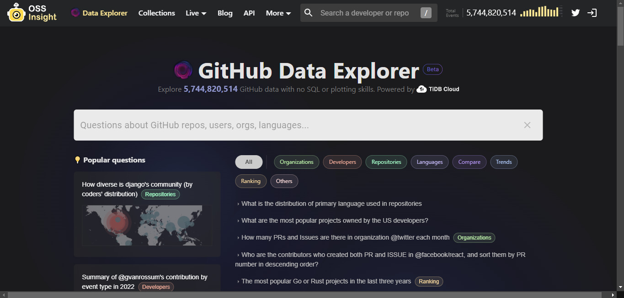
Task: Open the Blog nav item
Action: pyautogui.click(x=225, y=13)
